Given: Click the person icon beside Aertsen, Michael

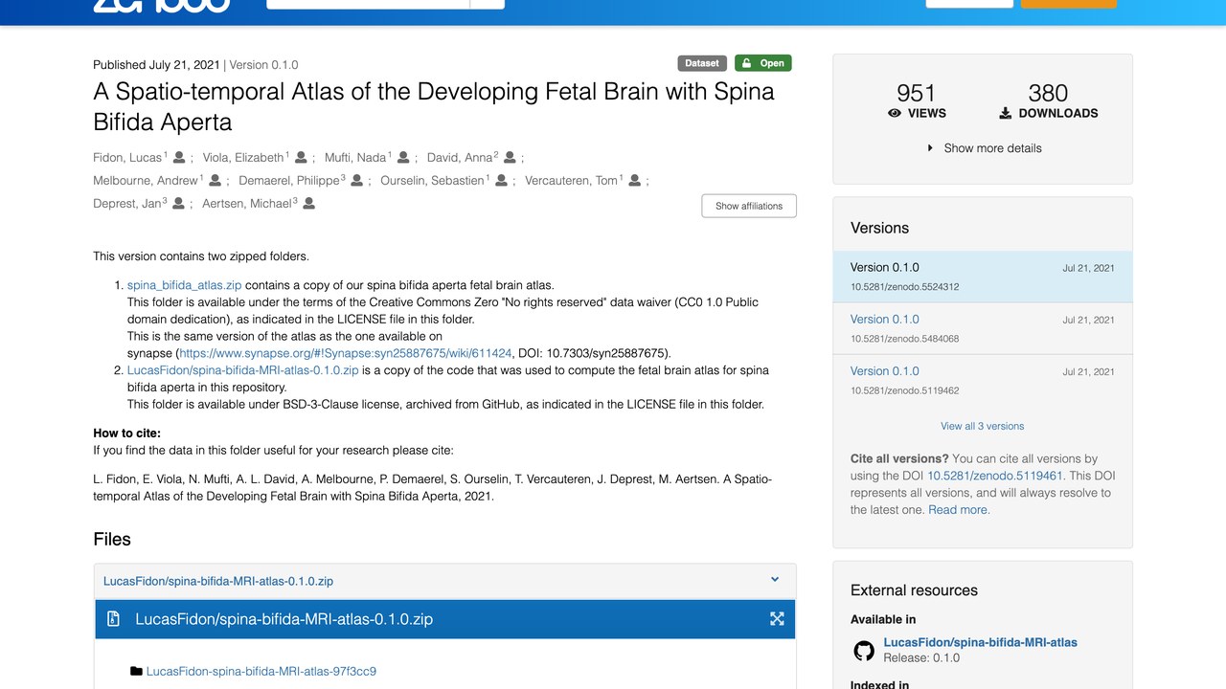Looking at the screenshot, I should point(308,203).
